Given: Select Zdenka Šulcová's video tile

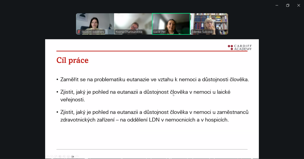Looking at the screenshot, I should [x=209, y=24].
